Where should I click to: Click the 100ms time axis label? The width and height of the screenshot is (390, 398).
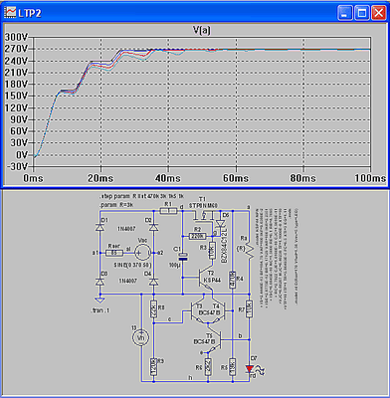click(370, 178)
